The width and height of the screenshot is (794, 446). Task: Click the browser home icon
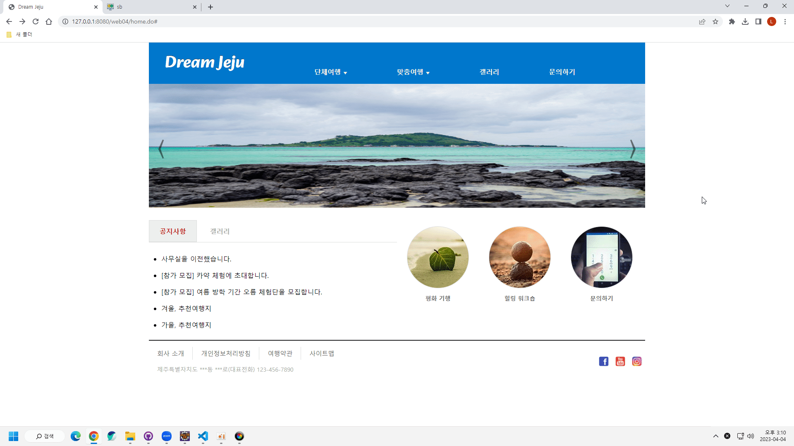[x=49, y=21]
